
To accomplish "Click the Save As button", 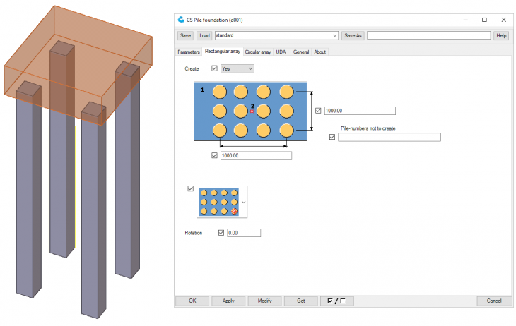I will pos(353,35).
